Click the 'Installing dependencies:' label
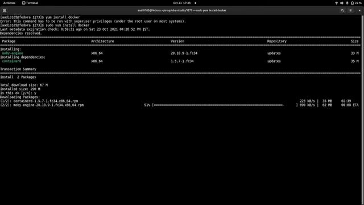364x205 pixels. [x=23, y=57]
